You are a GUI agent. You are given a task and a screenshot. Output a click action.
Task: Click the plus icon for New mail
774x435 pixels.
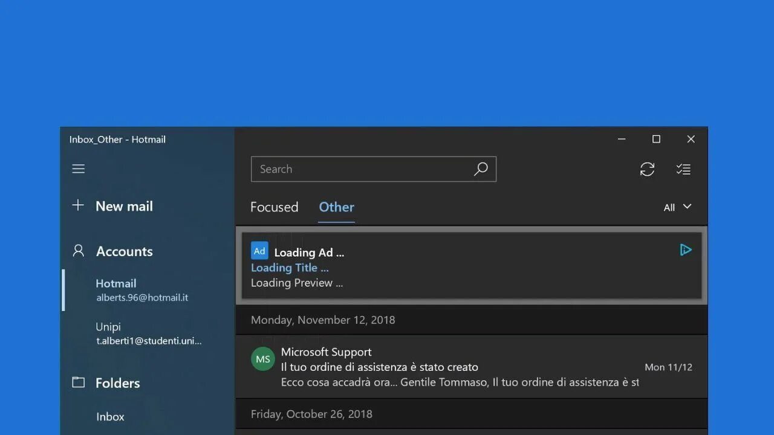(78, 205)
